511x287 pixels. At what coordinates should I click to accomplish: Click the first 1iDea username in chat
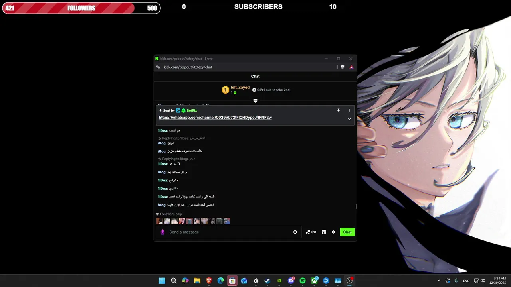click(163, 130)
